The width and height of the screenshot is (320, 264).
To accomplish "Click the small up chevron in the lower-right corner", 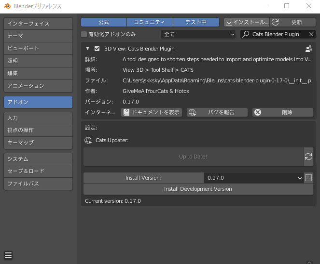I will point(309,262).
